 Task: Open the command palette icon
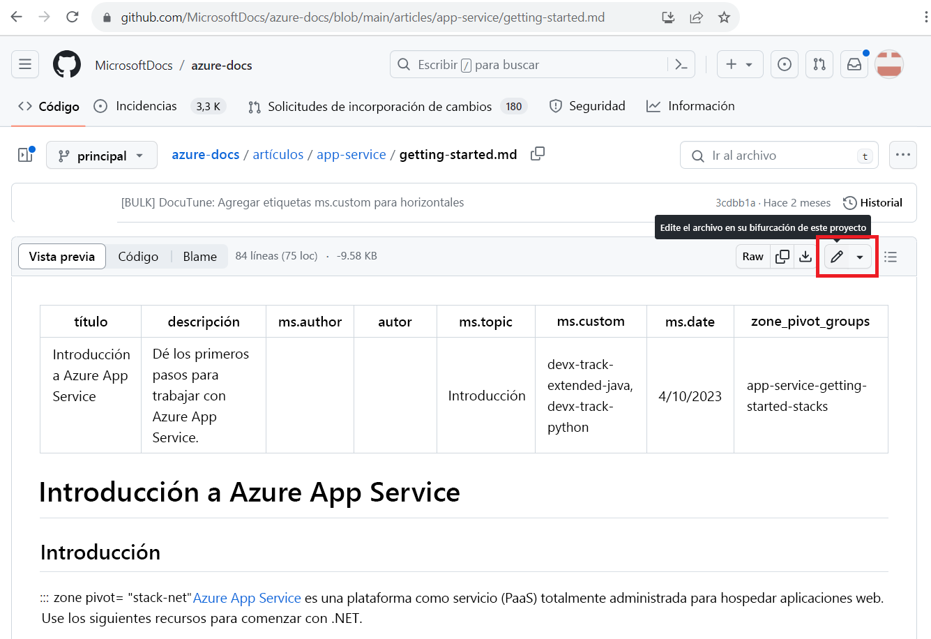(681, 65)
